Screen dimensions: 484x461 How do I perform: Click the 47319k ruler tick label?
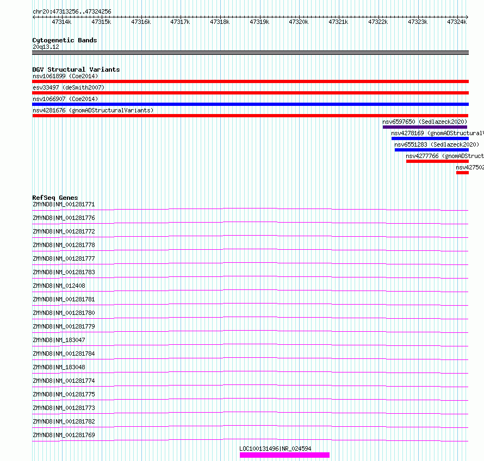[259, 22]
